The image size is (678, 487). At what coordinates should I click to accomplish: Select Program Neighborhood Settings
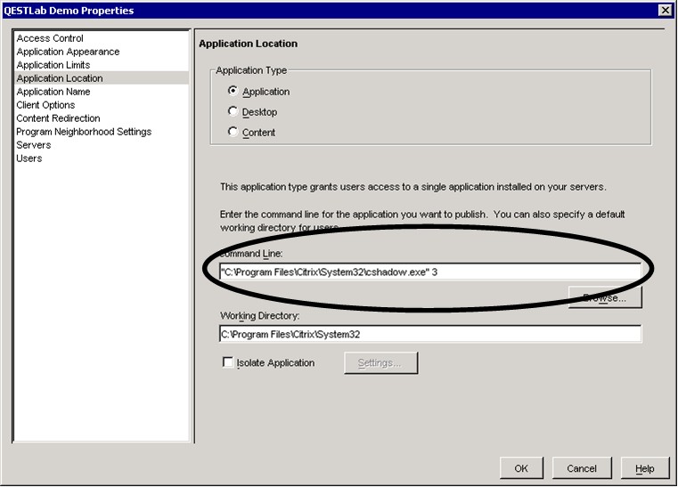pos(84,132)
